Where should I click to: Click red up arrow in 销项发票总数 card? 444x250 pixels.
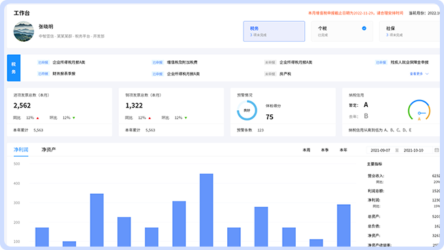click(150, 118)
